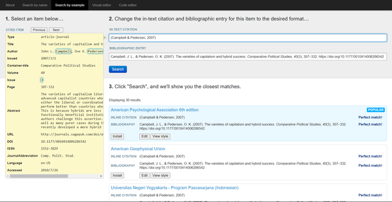
Task: Open the About tab
Action: tap(10, 5)
